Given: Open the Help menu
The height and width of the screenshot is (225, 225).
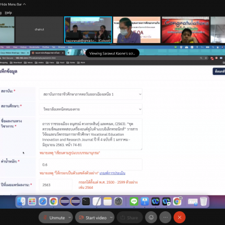Looking at the screenshot, I should pyautogui.click(x=8, y=12).
